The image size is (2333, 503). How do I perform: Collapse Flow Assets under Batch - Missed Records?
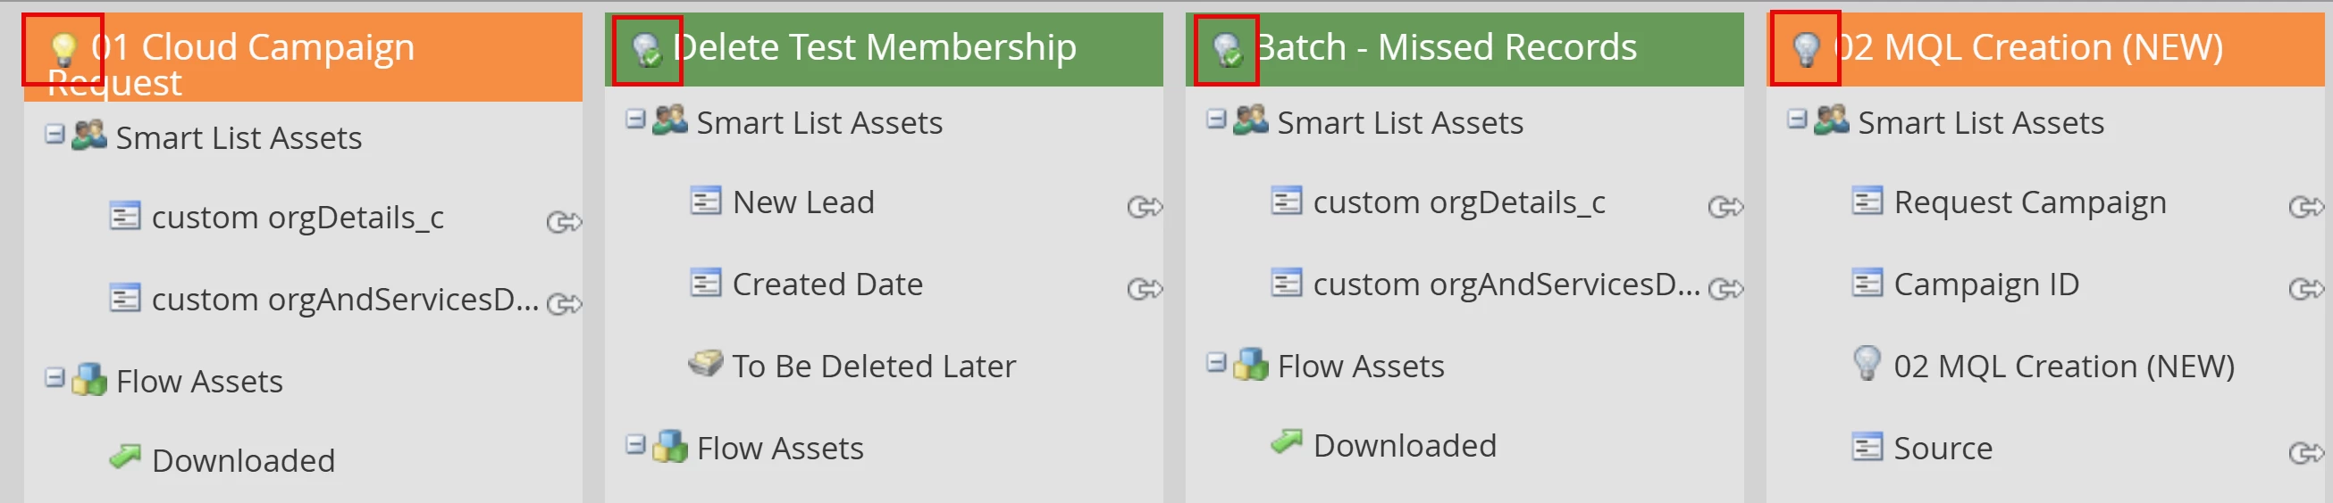tap(1216, 363)
